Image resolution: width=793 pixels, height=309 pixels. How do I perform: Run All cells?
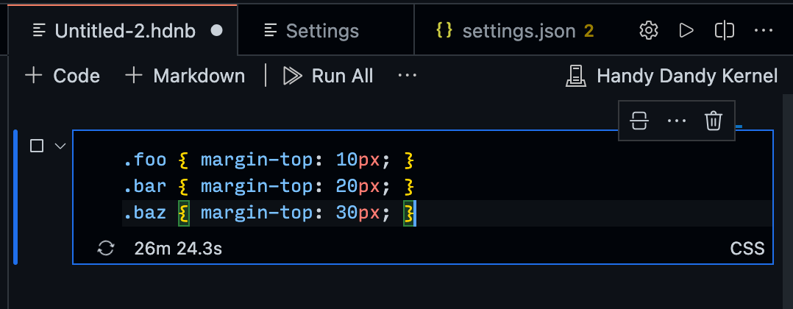tap(328, 77)
